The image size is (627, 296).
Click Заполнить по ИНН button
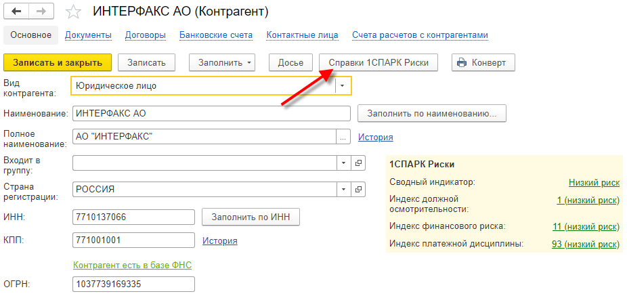(x=251, y=217)
